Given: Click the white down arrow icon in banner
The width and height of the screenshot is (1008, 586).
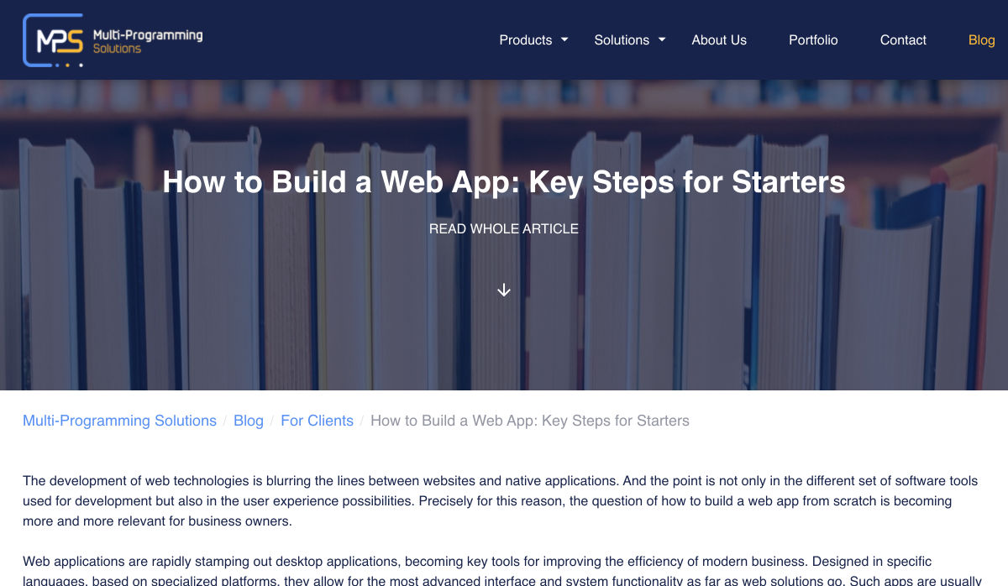Looking at the screenshot, I should tap(504, 290).
